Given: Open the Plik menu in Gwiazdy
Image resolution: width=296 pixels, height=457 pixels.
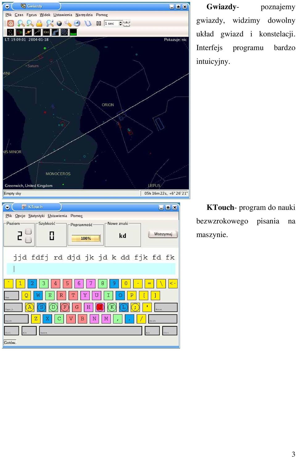Looking at the screenshot, I should coord(9,15).
